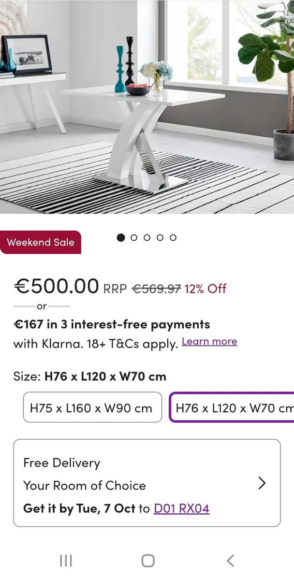
Task: Tap the Android back arrow icon
Action: point(230,561)
